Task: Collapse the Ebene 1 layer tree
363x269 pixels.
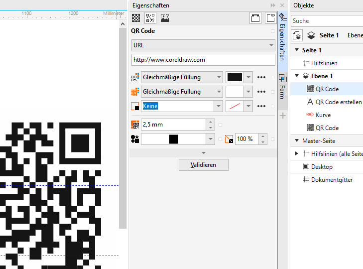Action: click(x=297, y=76)
